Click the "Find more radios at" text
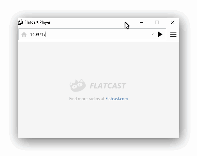 (87, 99)
